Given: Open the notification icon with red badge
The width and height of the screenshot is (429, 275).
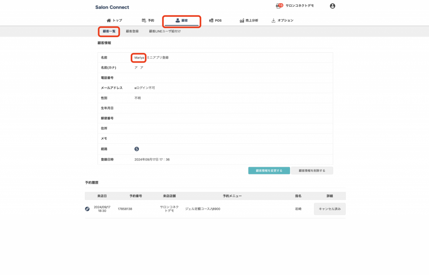Looking at the screenshot, I should tap(279, 6).
